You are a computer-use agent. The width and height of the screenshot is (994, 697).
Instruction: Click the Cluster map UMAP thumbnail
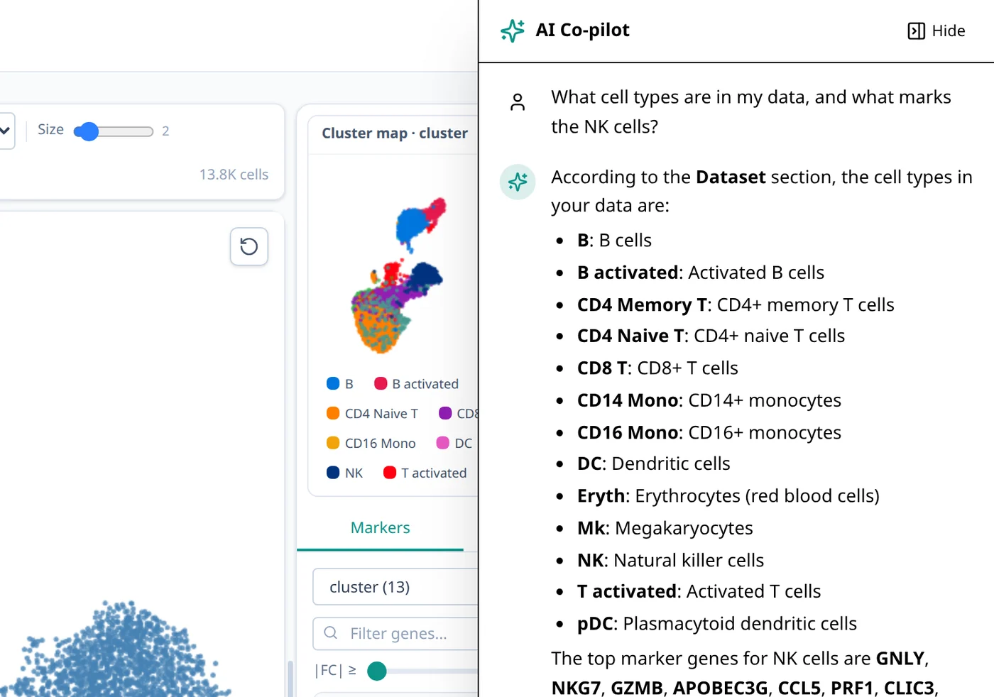point(398,275)
